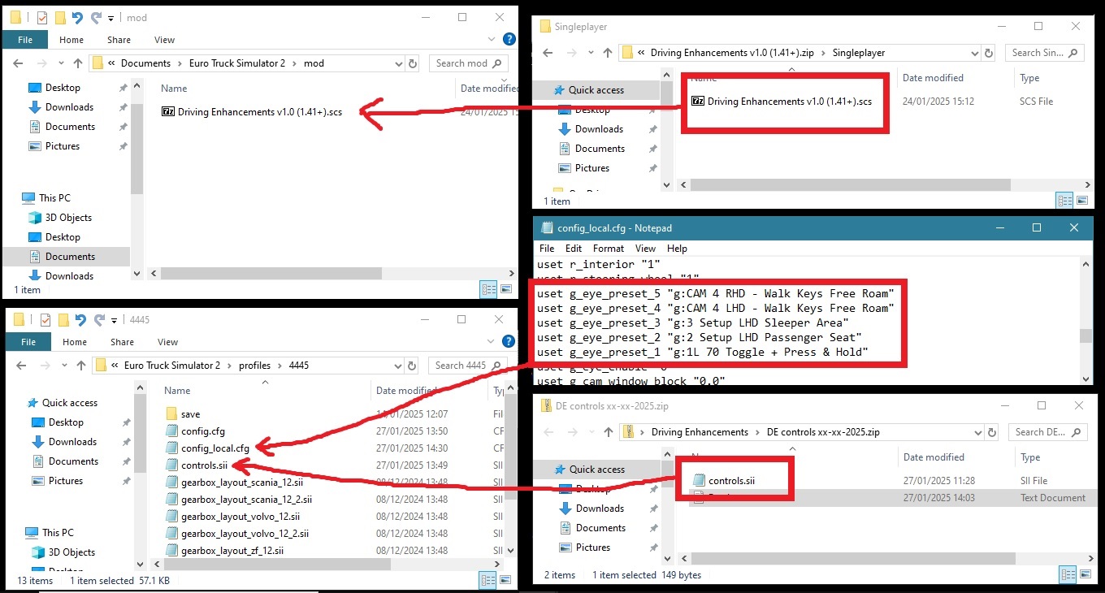Screen dimensions: 1105x593
Task: Select config.cfg in 4445 window
Action: [x=194, y=431]
